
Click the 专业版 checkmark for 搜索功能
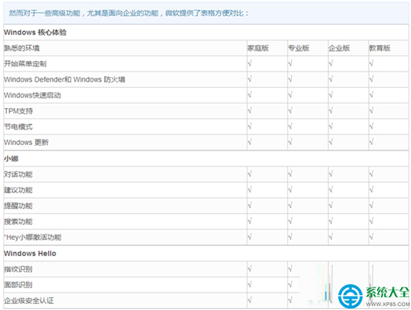290,221
